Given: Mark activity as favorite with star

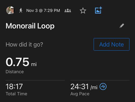Looking at the screenshot, I should pos(83,11).
